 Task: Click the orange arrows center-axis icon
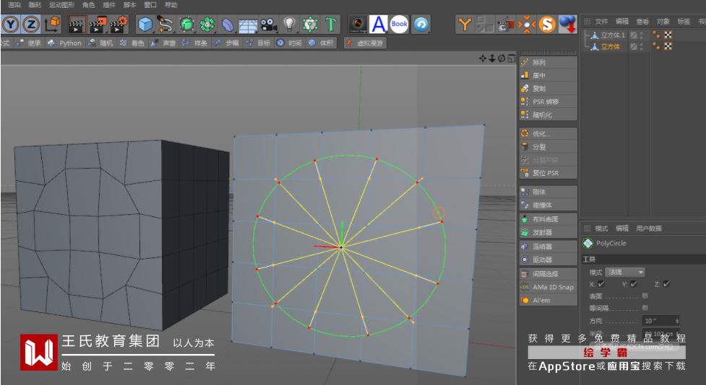pyautogui.click(x=526, y=25)
